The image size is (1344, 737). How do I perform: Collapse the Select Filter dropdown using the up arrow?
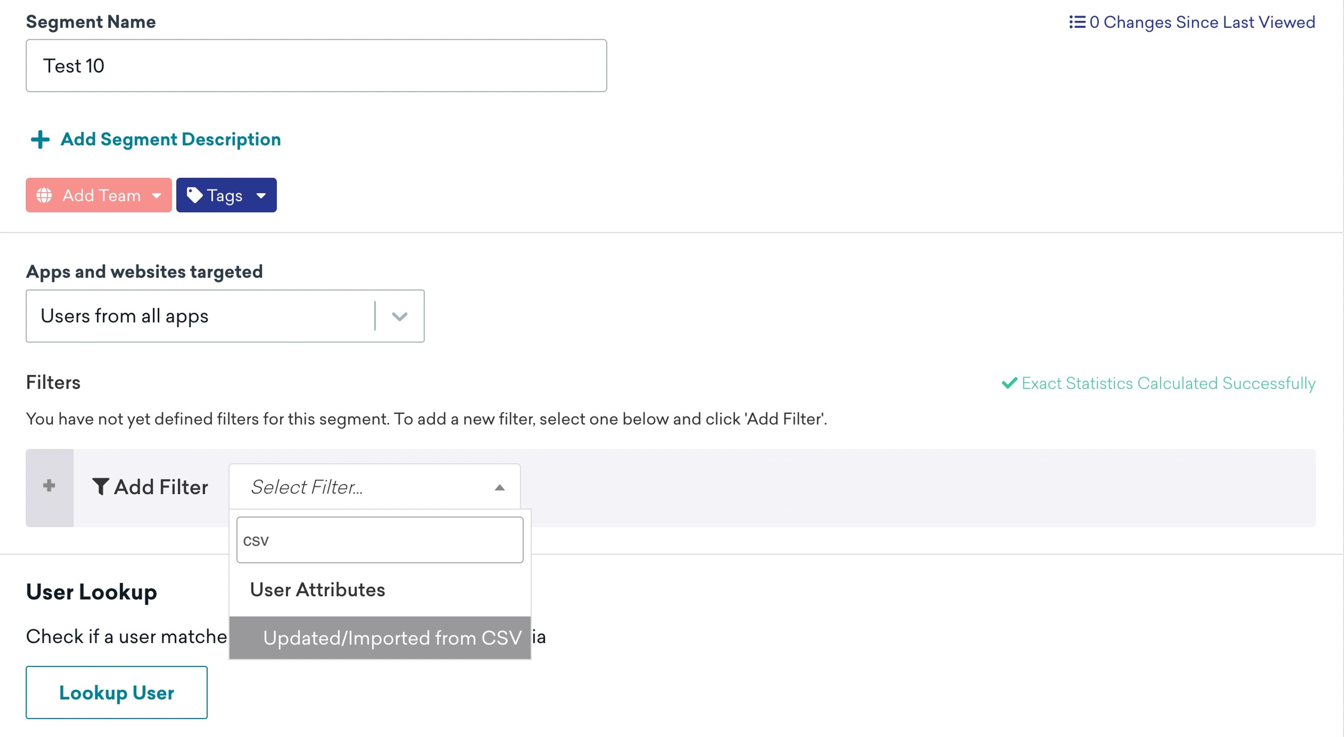(x=499, y=487)
